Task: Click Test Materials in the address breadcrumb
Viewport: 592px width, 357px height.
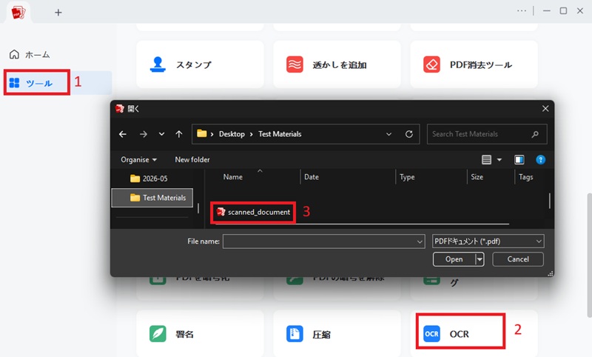Action: 280,134
